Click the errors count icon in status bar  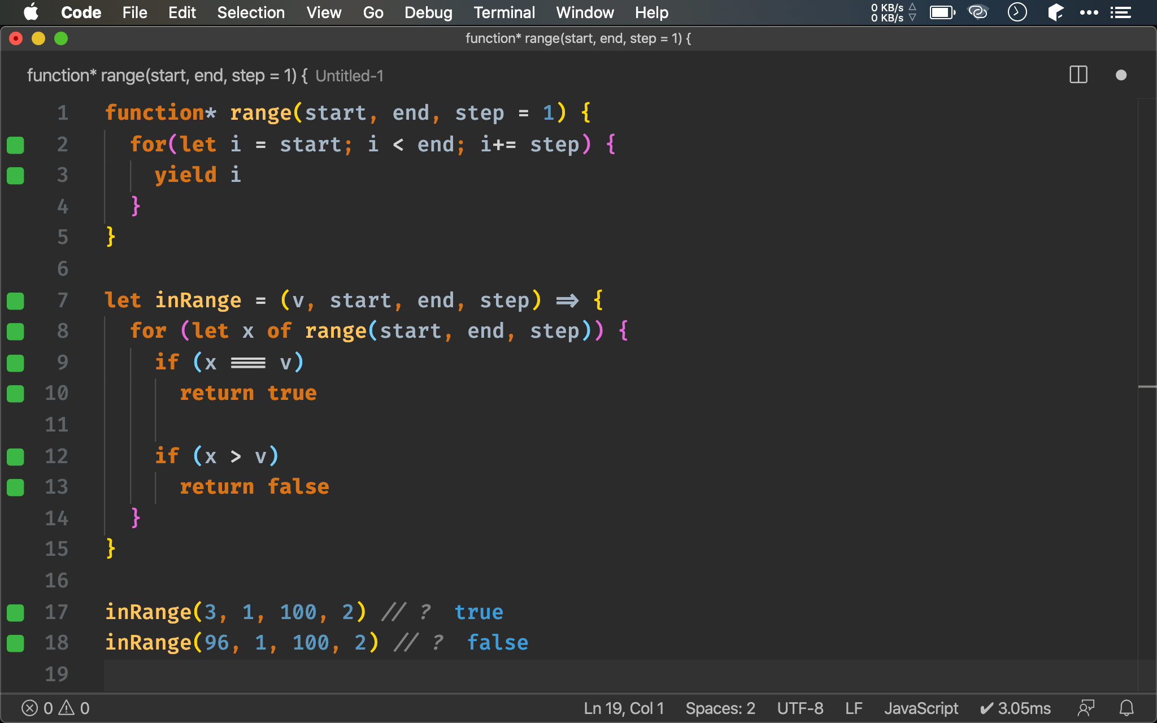click(x=30, y=708)
